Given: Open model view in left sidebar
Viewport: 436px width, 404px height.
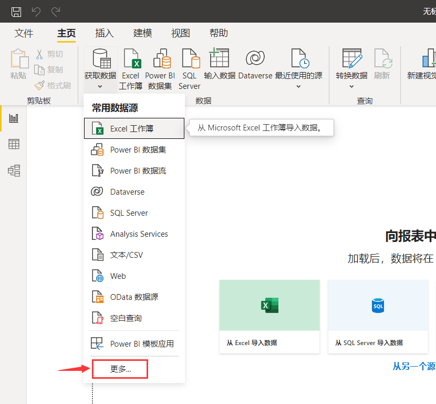Looking at the screenshot, I should [x=14, y=170].
